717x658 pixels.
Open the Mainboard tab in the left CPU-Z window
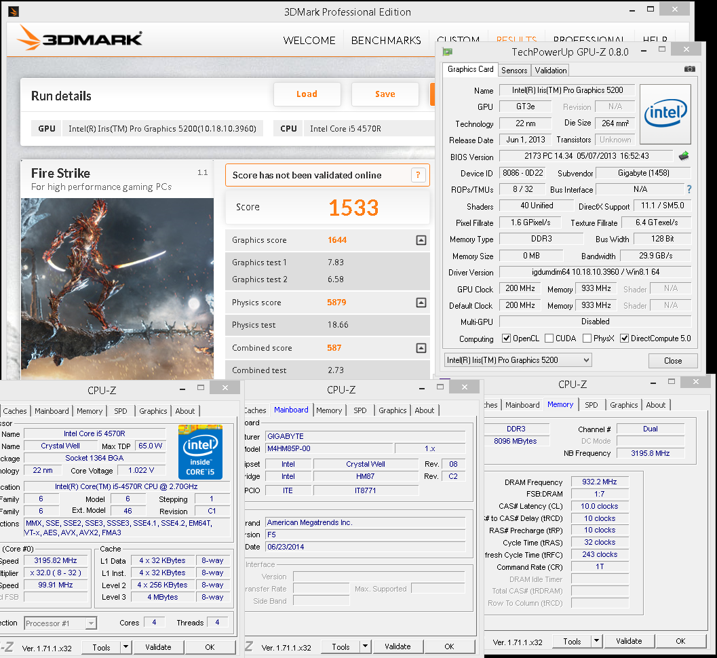(x=52, y=411)
